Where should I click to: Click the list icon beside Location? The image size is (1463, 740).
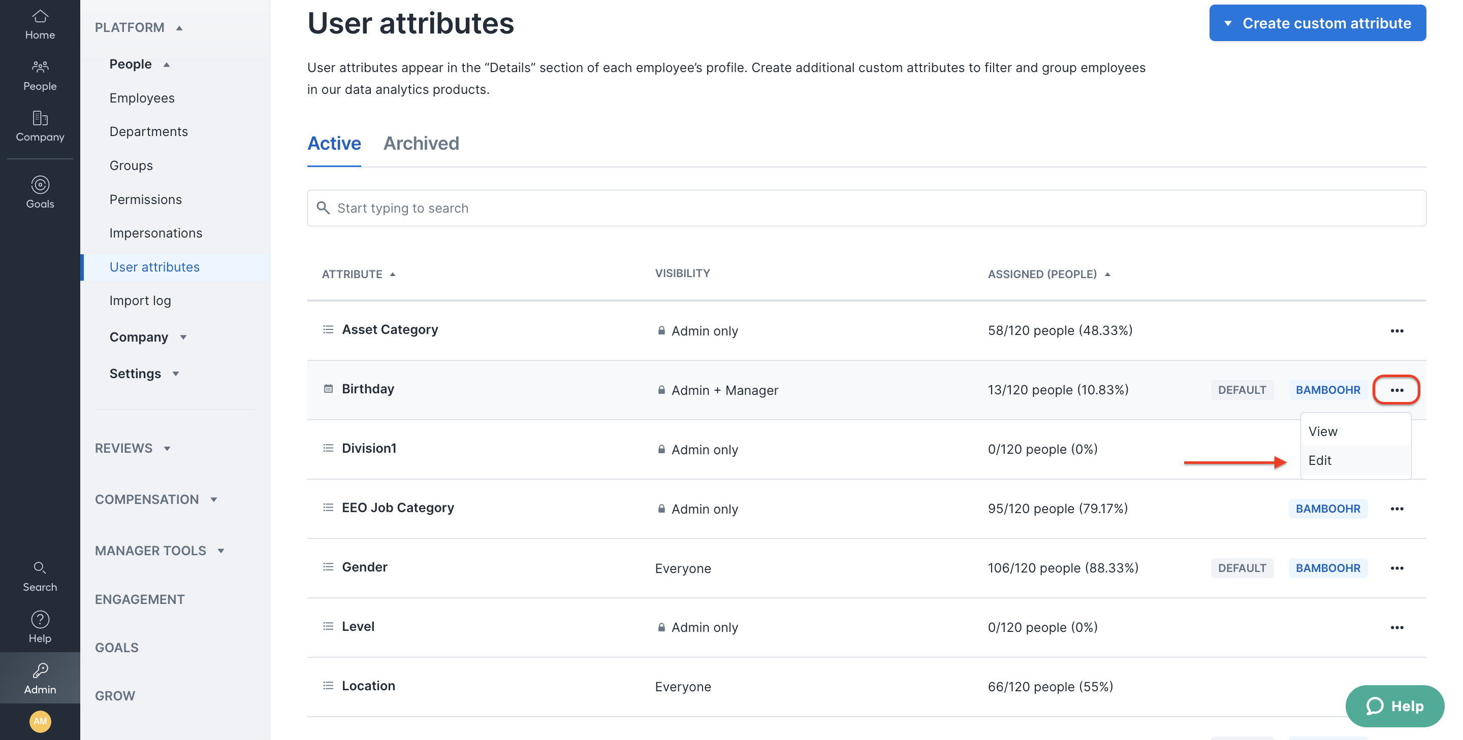[x=328, y=686]
